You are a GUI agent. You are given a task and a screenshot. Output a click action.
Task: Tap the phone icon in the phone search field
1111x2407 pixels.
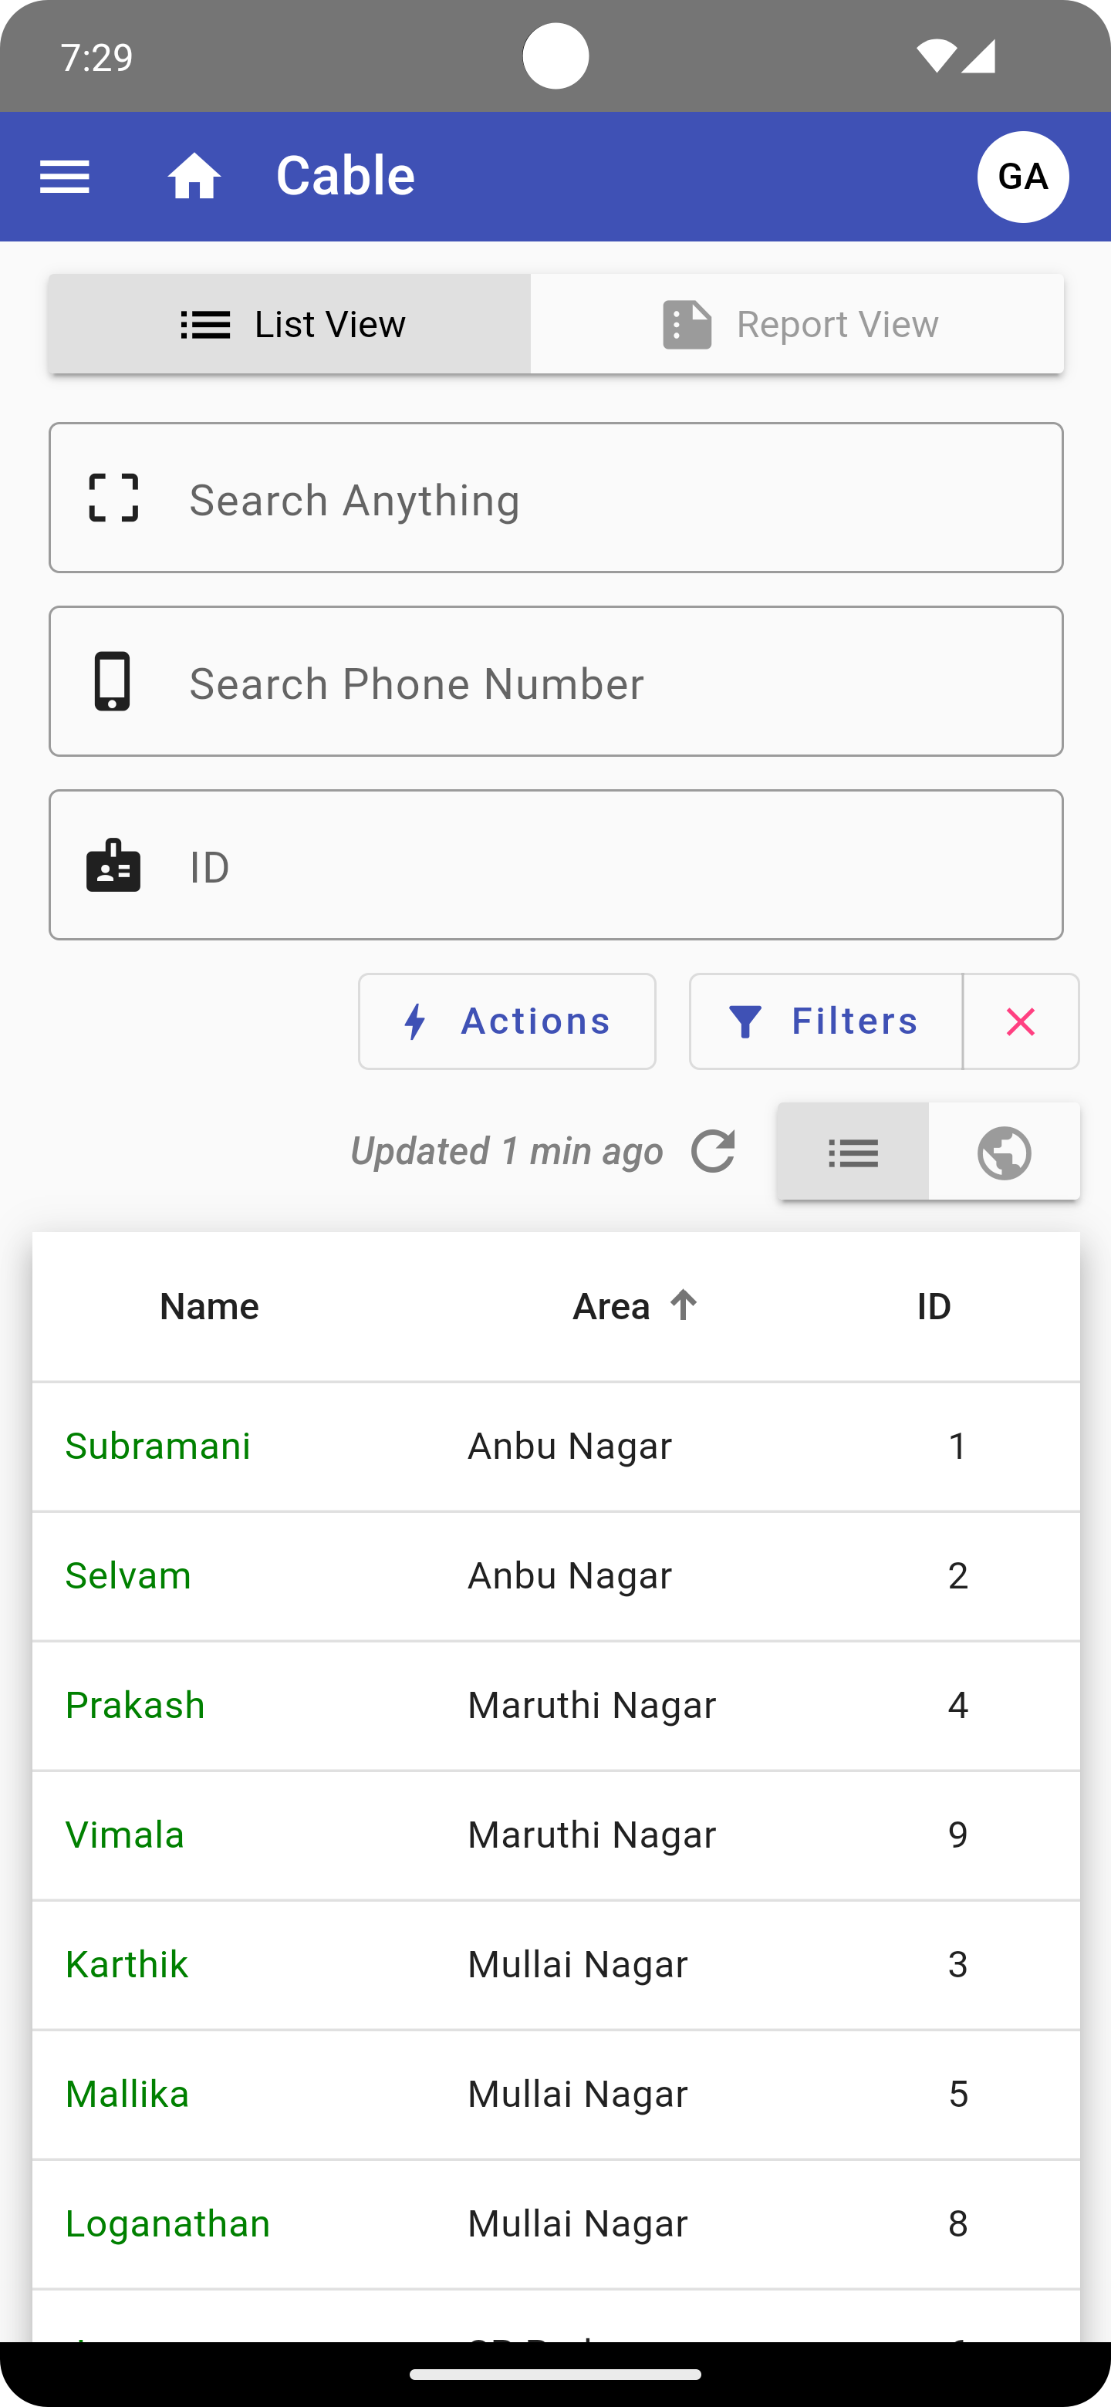[x=113, y=682]
